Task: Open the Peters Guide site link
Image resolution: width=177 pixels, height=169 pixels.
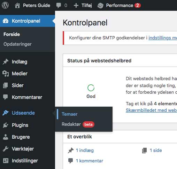Action: coord(37,5)
